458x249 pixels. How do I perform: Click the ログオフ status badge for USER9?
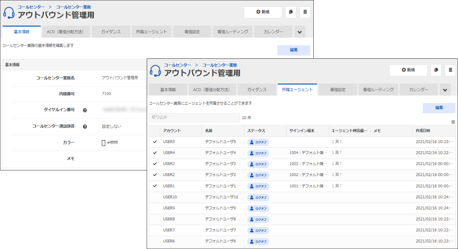258,209
